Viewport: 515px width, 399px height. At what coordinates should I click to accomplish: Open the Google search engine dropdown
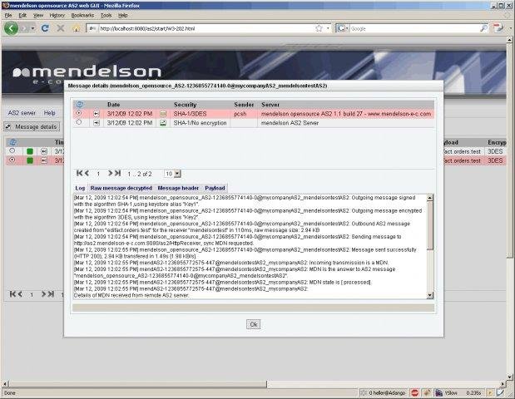click(343, 28)
